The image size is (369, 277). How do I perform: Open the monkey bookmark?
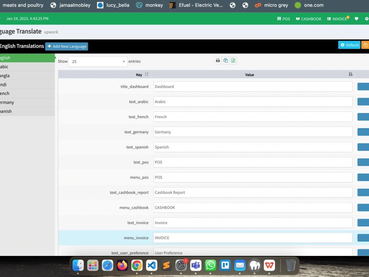coord(150,5)
